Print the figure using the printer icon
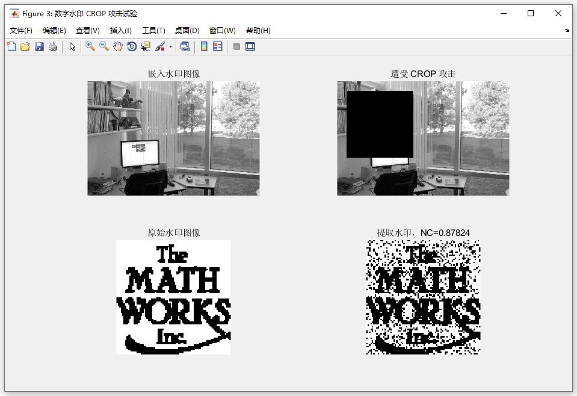The image size is (577, 396). pos(53,46)
